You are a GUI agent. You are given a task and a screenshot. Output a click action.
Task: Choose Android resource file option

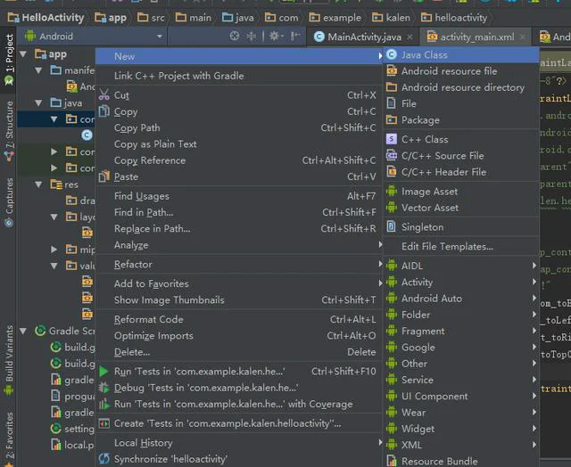460,71
